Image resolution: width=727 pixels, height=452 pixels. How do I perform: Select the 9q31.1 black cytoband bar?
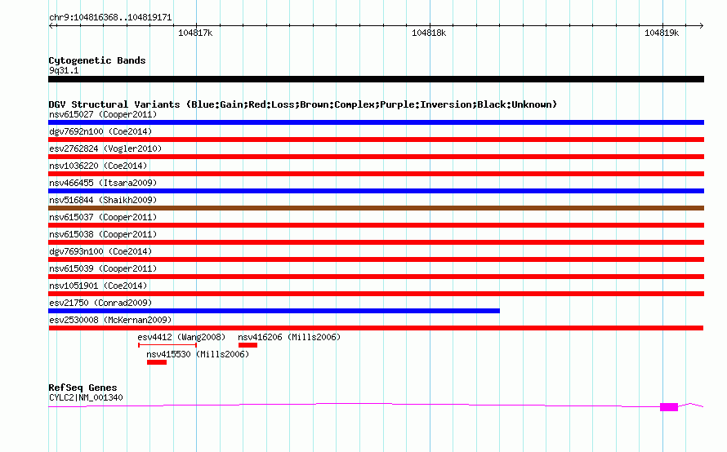pos(376,79)
